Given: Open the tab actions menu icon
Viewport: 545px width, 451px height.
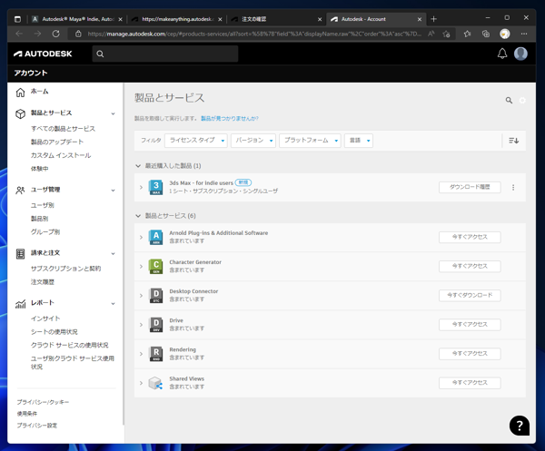Looking at the screenshot, I should tap(17, 19).
